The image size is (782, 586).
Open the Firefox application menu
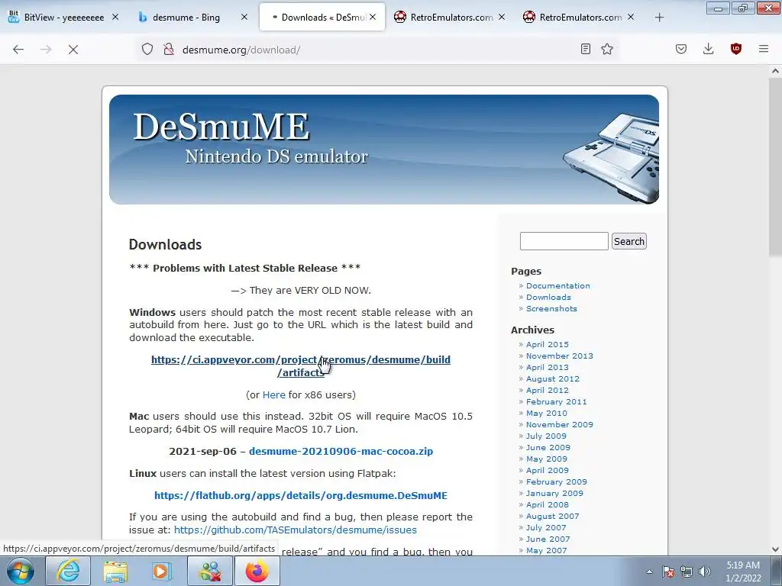tap(764, 49)
